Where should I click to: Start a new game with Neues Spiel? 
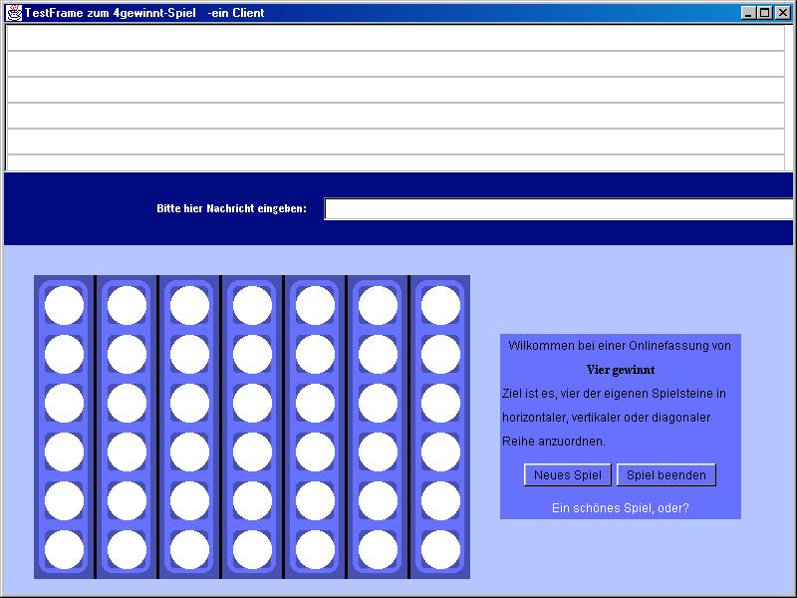click(x=567, y=475)
